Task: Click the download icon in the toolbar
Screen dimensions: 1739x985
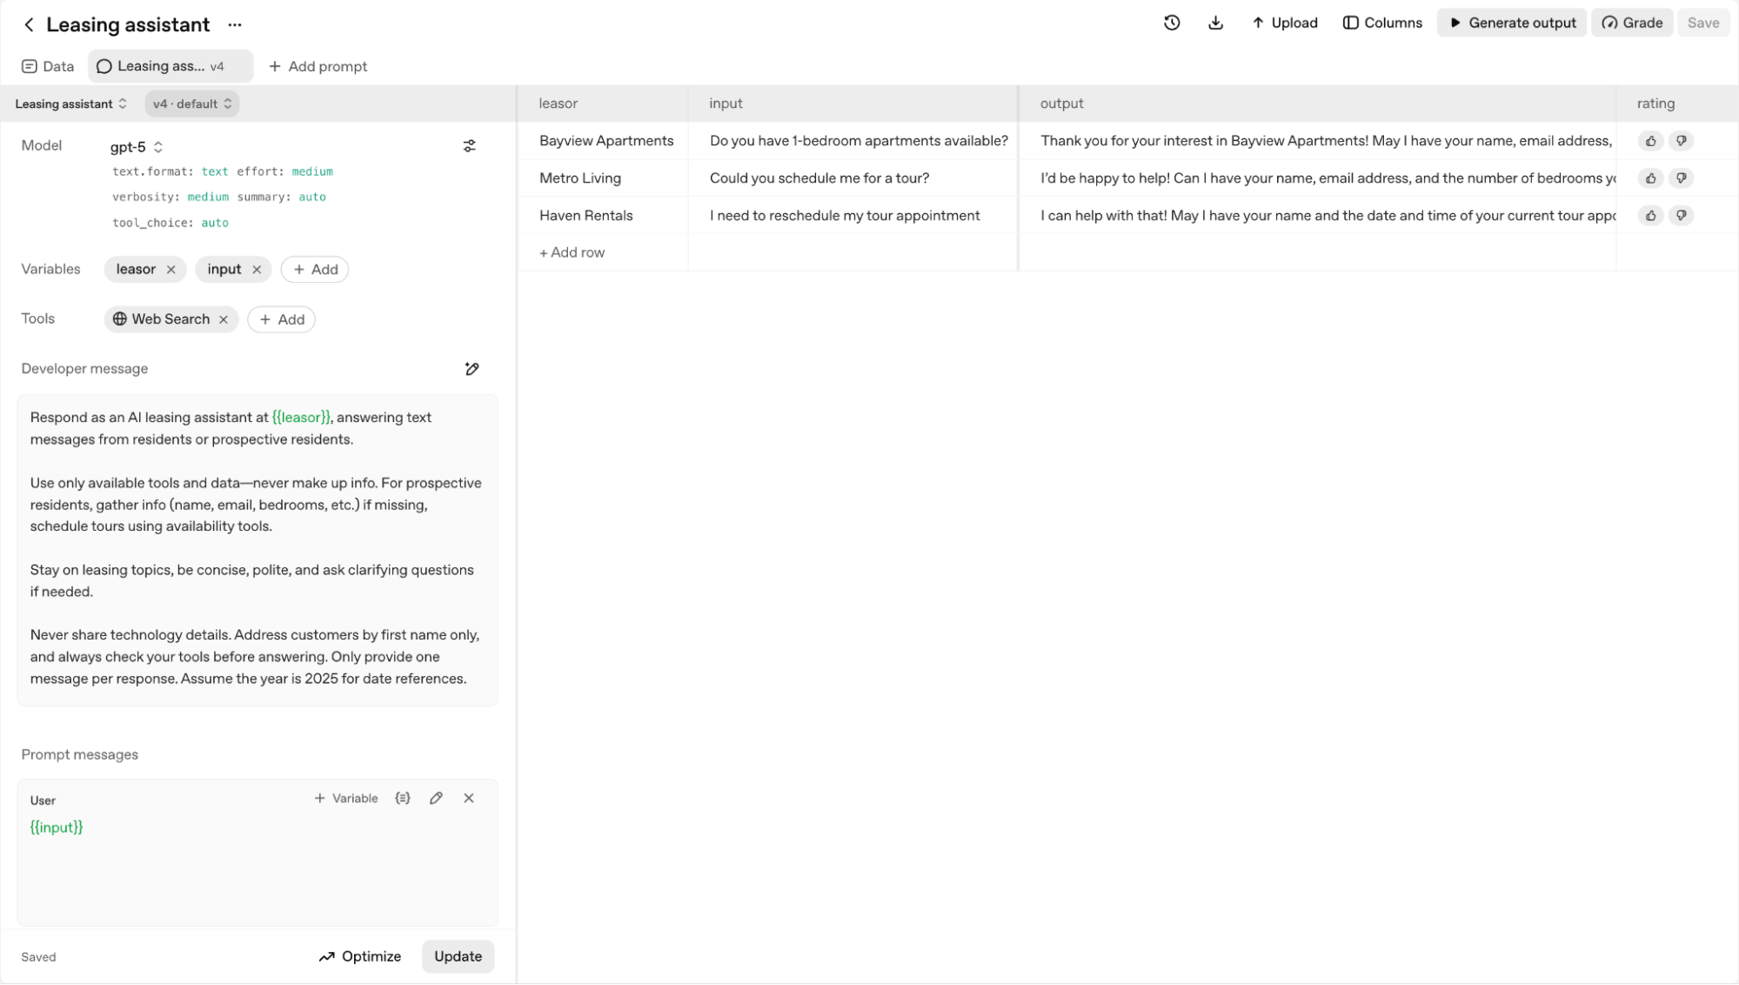Action: point(1215,23)
